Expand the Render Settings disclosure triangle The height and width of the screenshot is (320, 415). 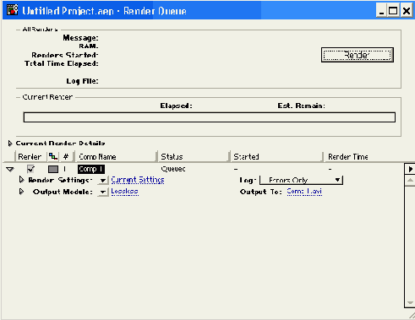21,180
